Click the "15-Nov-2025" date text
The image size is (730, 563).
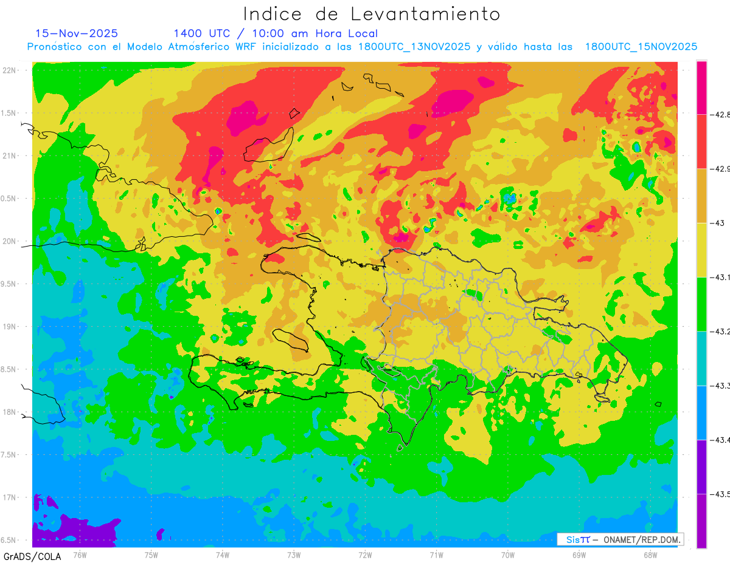[x=77, y=33]
